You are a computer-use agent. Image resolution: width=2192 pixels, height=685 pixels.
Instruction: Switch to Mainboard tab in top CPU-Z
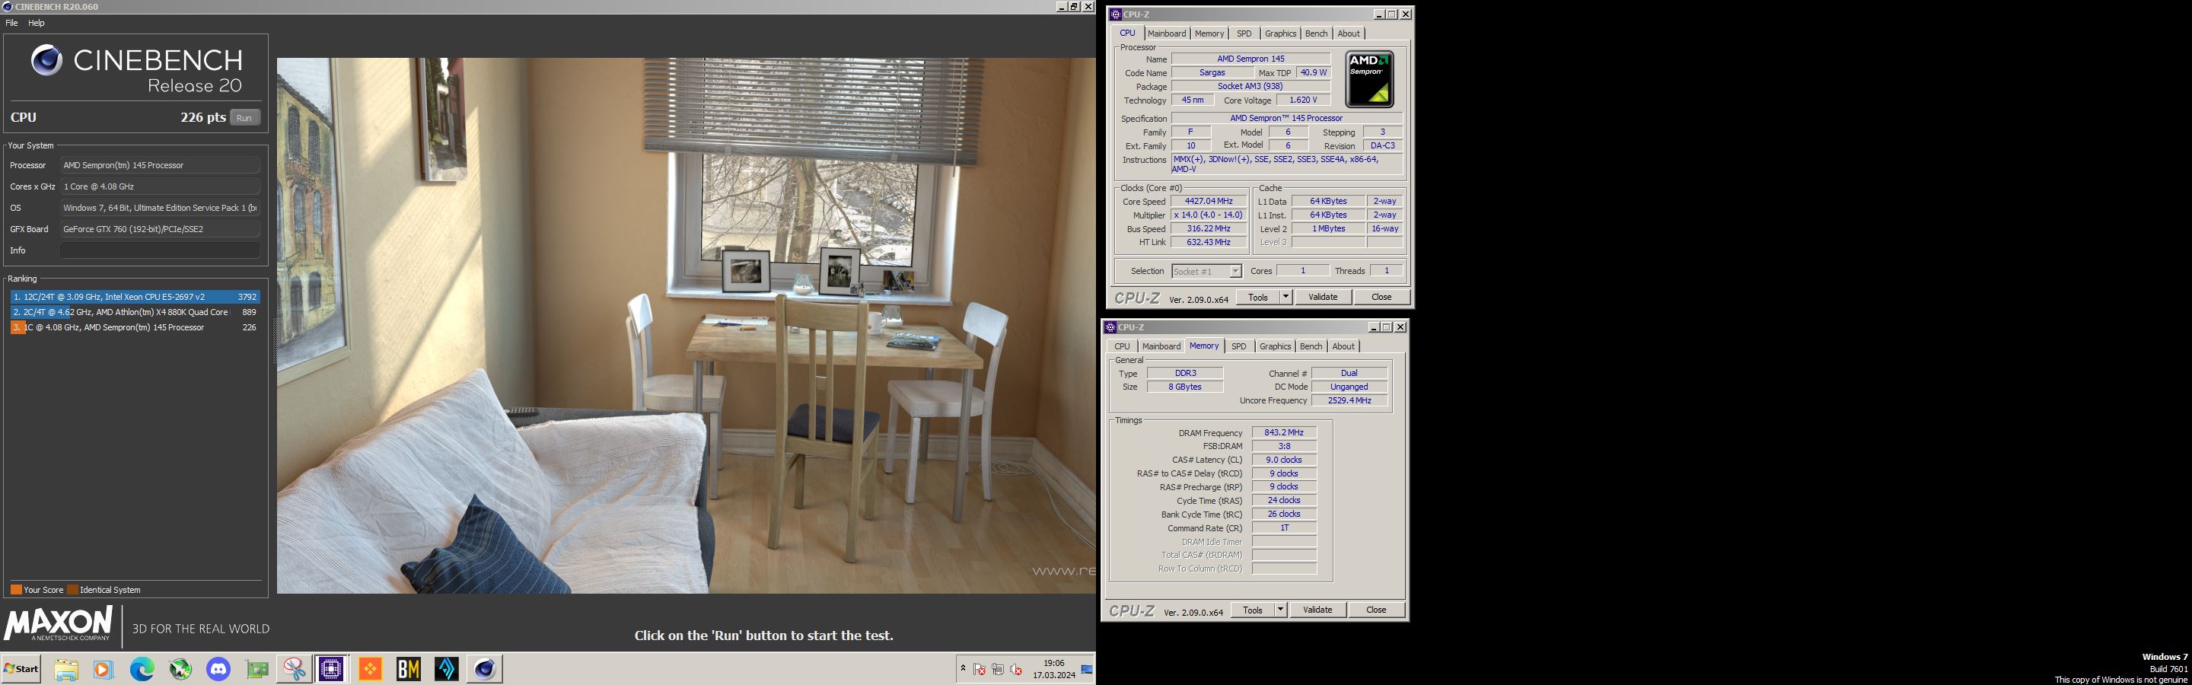(x=1167, y=33)
